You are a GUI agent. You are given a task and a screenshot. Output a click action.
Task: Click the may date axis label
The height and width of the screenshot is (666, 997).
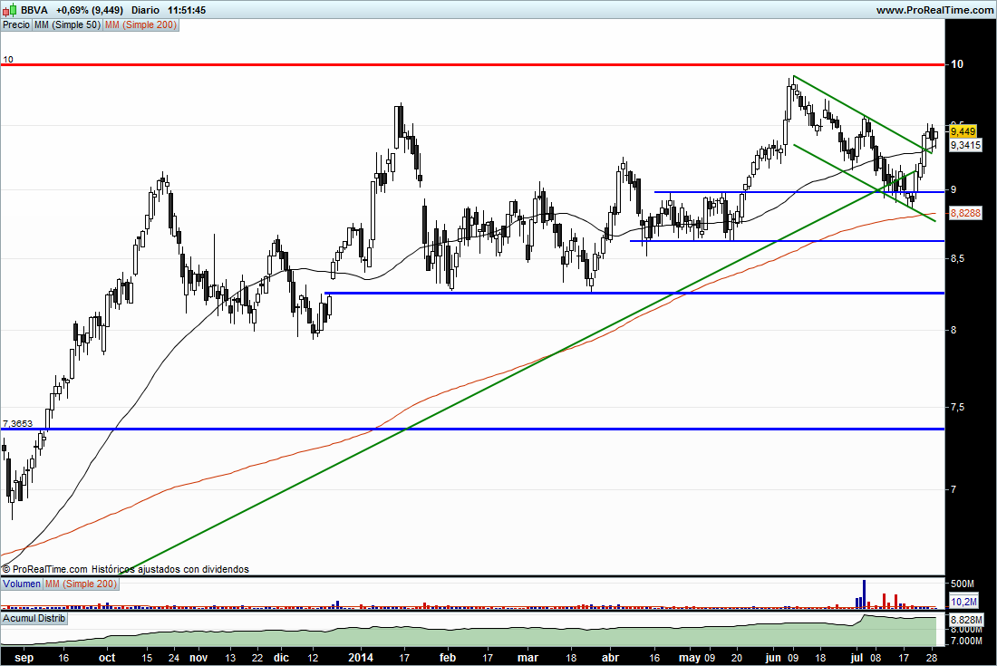click(689, 658)
